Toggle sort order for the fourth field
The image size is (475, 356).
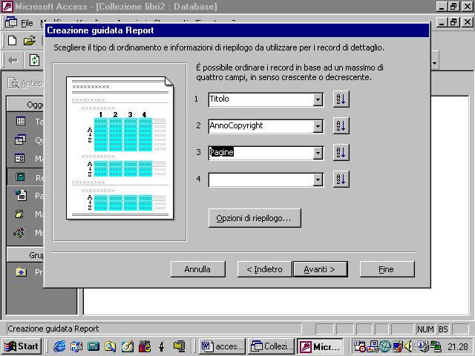tap(341, 179)
